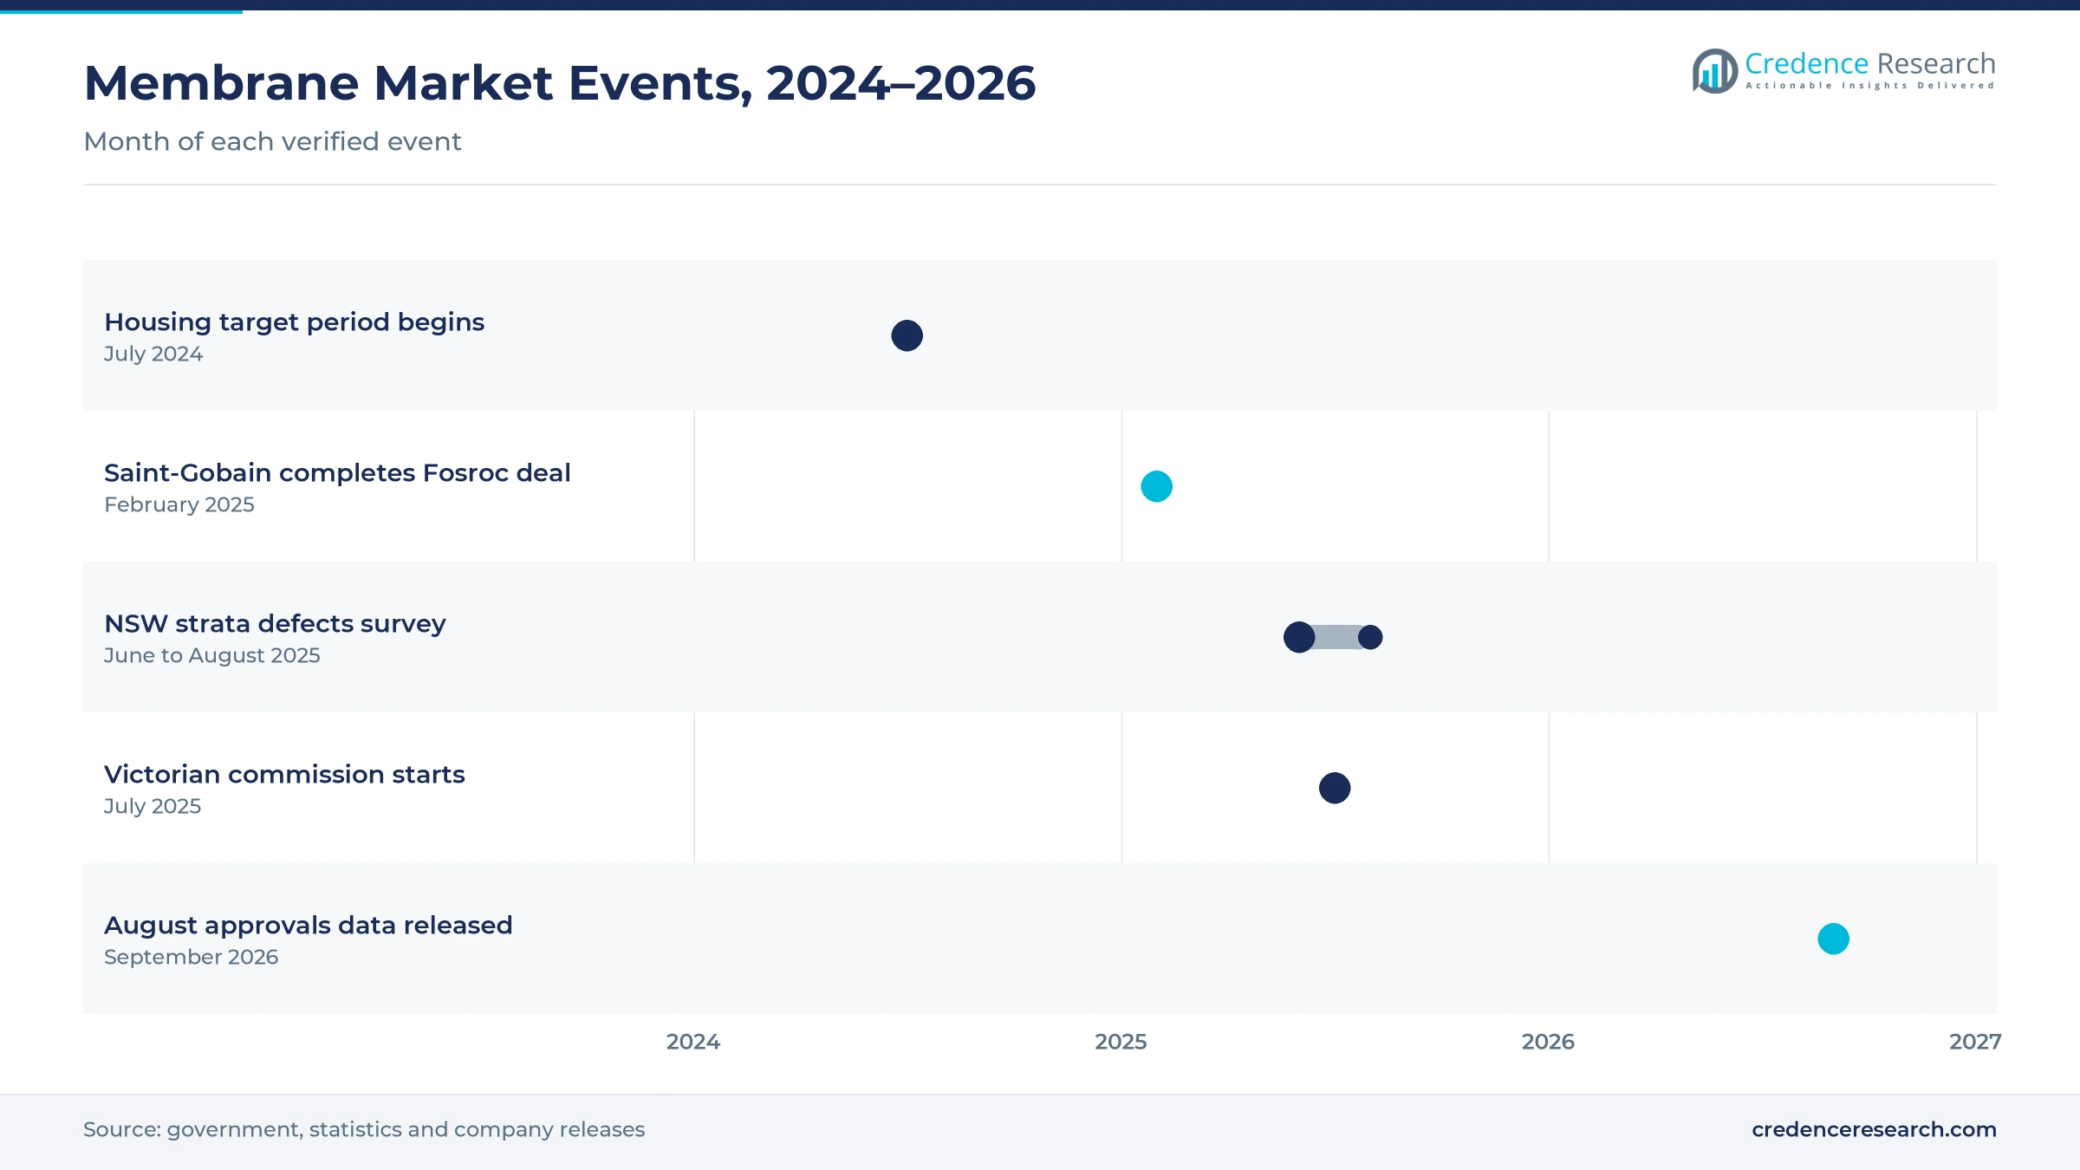
Task: Select the 'Month of each verified event' subtitle
Action: tap(272, 141)
